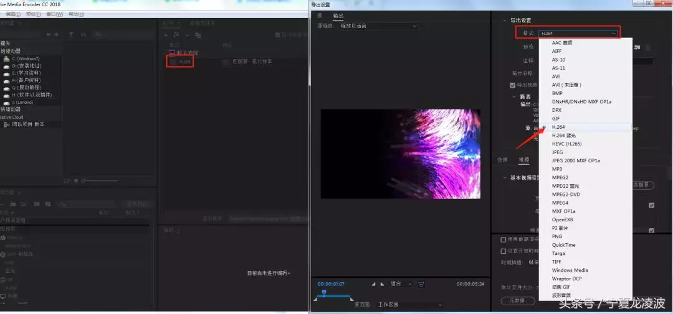Collapse the 导出设置 section
This screenshot has width=673, height=314.
coord(505,20)
